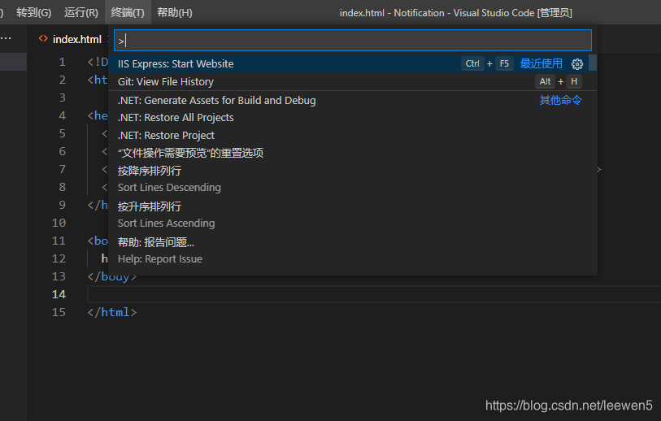This screenshot has width=661, height=421.
Task: Switch to the index.html editor tab
Action: (77, 39)
